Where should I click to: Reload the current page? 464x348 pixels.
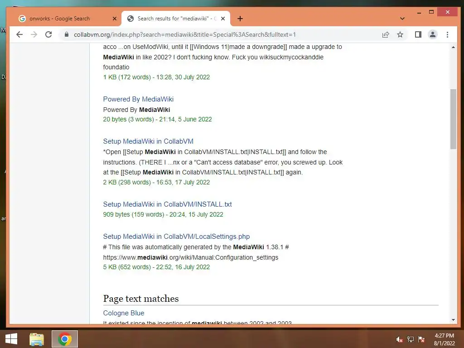pyautogui.click(x=48, y=34)
